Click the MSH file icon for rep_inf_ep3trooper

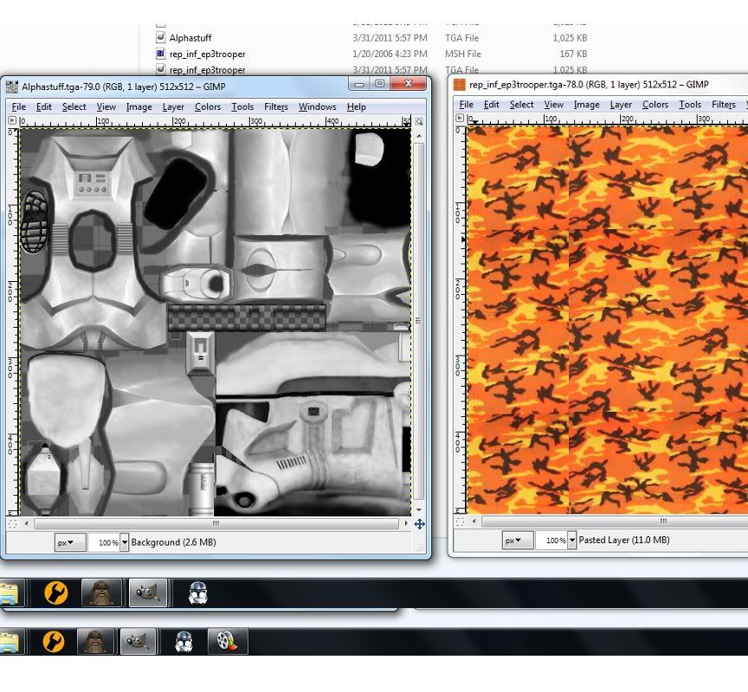(x=161, y=54)
